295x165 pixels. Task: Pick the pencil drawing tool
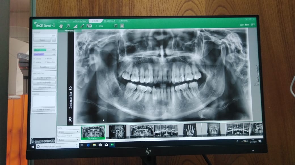[x=82, y=26]
